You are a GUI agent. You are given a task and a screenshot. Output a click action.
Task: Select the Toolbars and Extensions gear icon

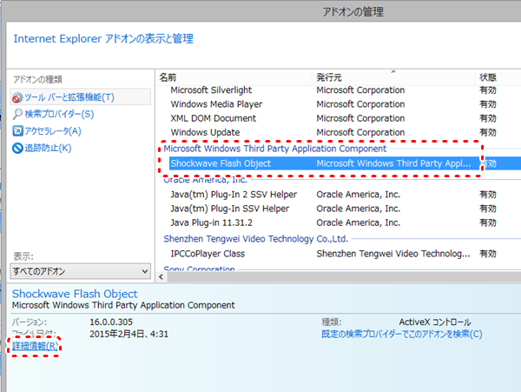[x=17, y=97]
